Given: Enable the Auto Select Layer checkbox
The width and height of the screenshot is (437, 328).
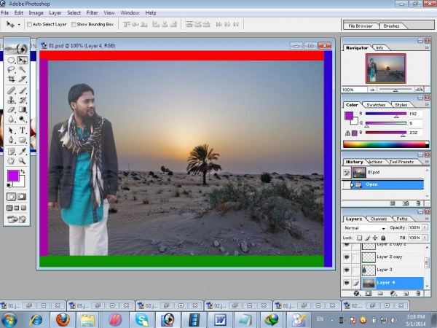Looking at the screenshot, I should (x=29, y=24).
